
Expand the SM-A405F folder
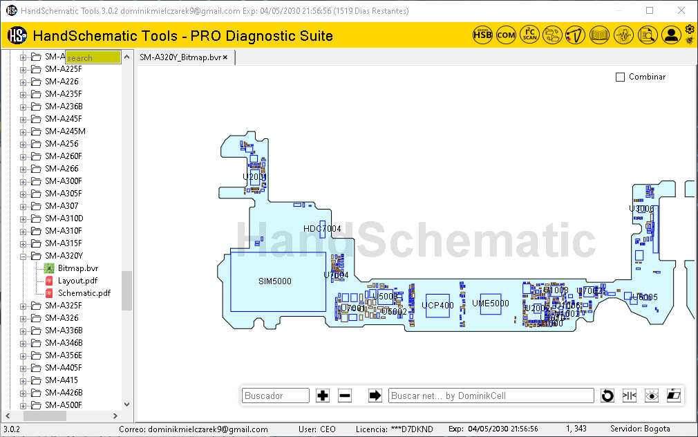(x=23, y=368)
